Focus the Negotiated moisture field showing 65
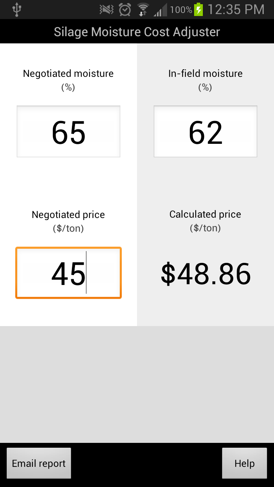Viewport: 274px width, 487px height. tap(68, 132)
